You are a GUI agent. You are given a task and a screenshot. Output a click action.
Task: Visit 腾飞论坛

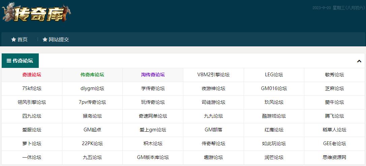[x=334, y=116]
